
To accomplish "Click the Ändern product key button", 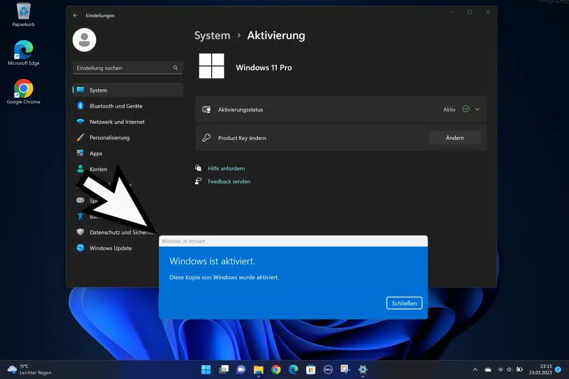I will [455, 138].
